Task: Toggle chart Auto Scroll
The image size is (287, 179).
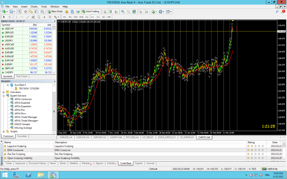Action: (x=141, y=11)
